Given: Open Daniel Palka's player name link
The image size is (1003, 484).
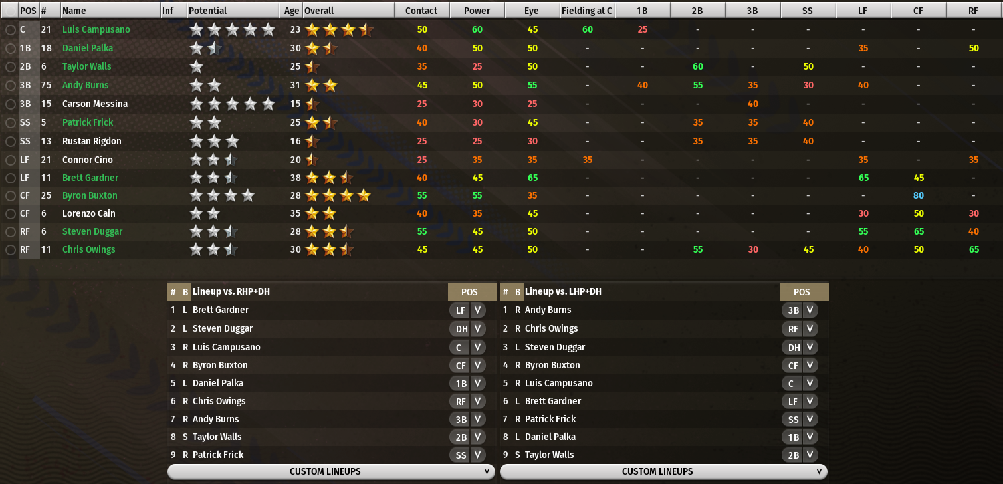Looking at the screenshot, I should click(88, 48).
